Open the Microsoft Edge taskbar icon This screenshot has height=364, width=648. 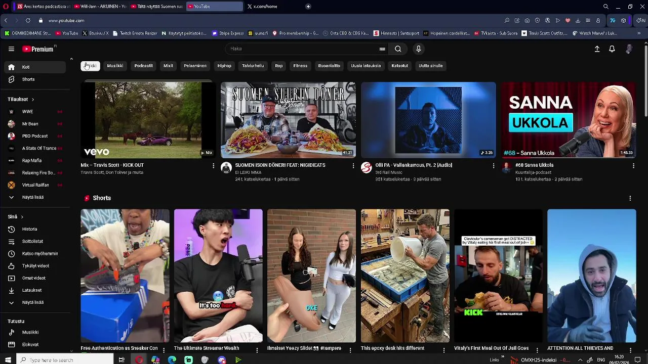pos(172,360)
